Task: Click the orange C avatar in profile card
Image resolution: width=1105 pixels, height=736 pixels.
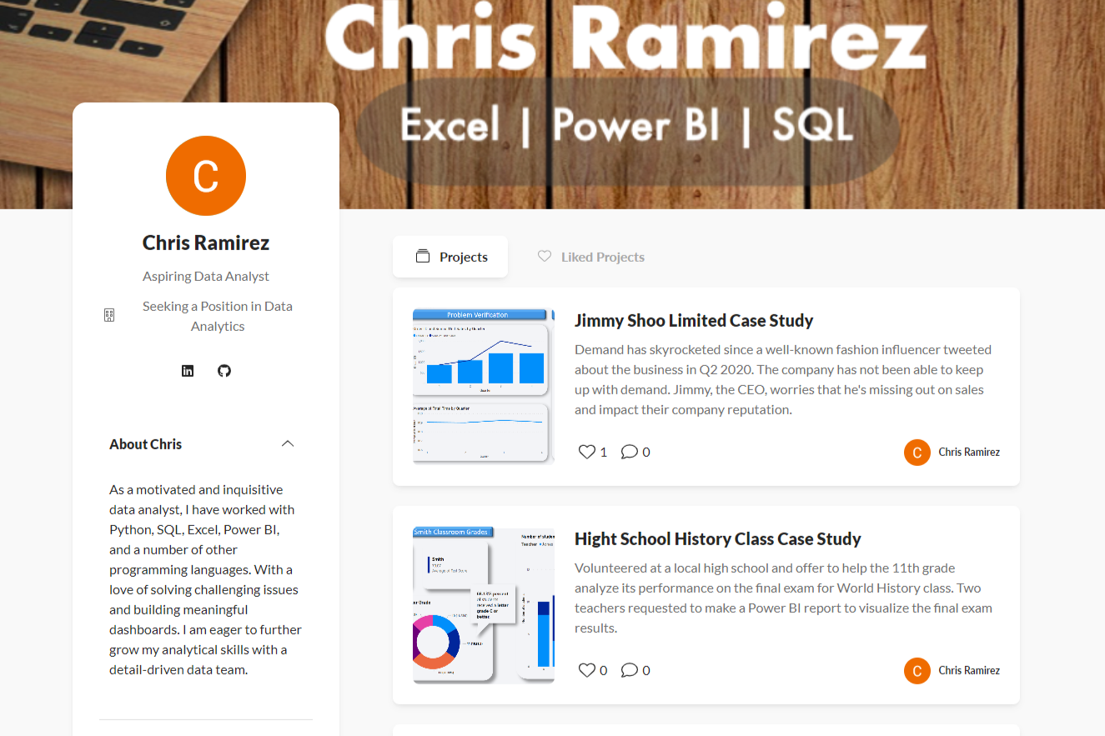Action: pos(206,176)
